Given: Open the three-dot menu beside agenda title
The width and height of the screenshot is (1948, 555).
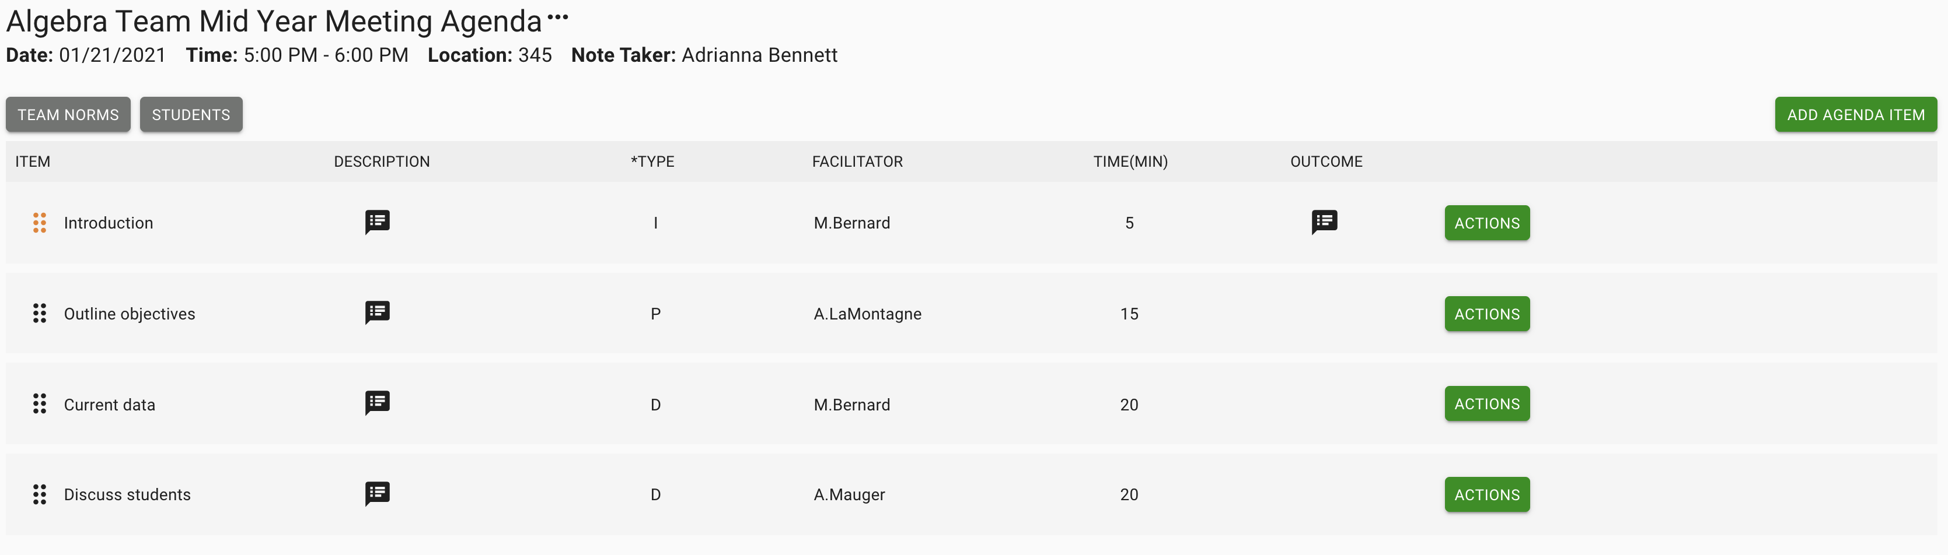Looking at the screenshot, I should [x=557, y=16].
